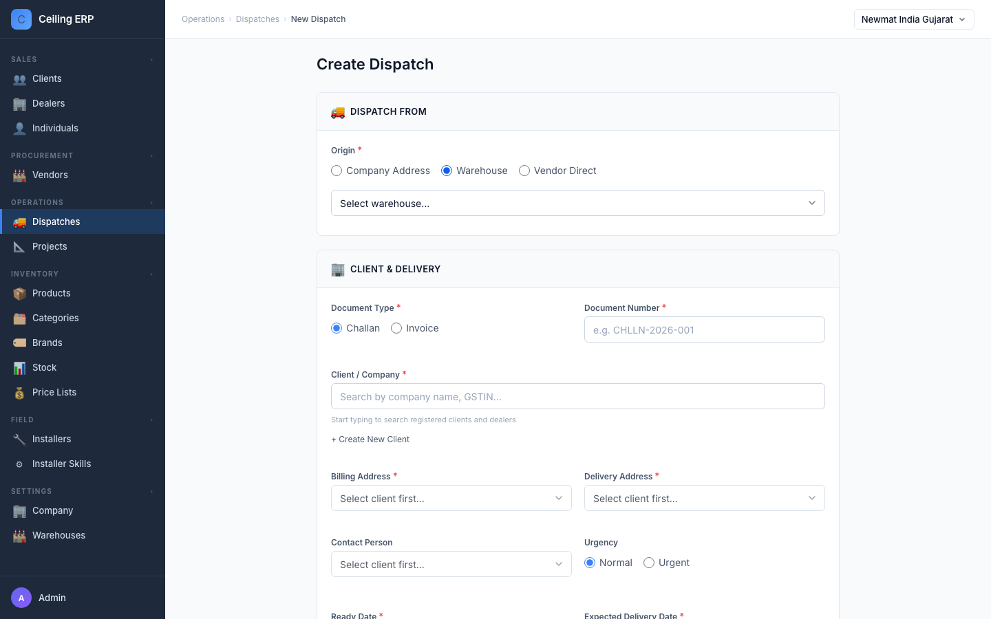This screenshot has height=619, width=991.
Task: Select Warehouse origin option
Action: pos(474,171)
